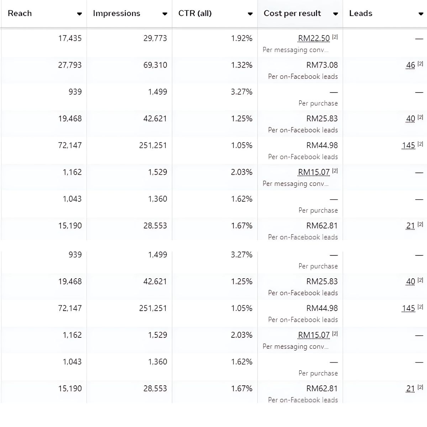Open the Leads column dropdown arrow
This screenshot has width=427, height=427.
pos(421,14)
